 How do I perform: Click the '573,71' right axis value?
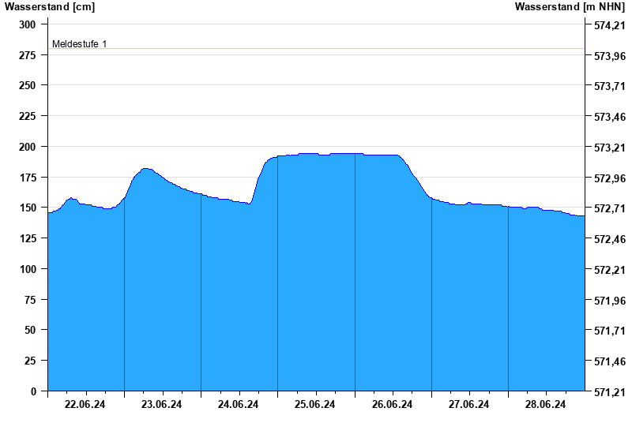[x=610, y=86]
